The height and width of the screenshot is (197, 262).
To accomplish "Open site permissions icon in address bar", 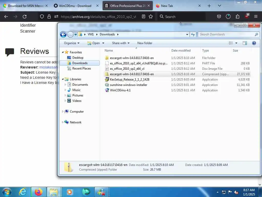I will tap(56, 16).
